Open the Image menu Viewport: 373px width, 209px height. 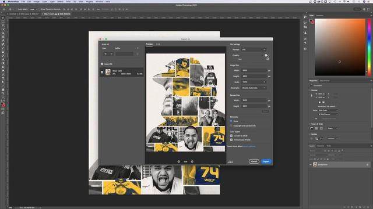click(x=36, y=1)
